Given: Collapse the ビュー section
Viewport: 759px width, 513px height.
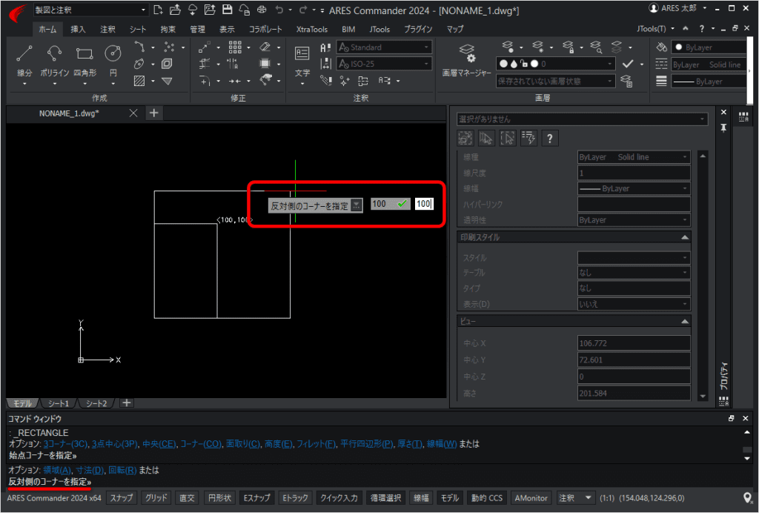Looking at the screenshot, I should 684,321.
